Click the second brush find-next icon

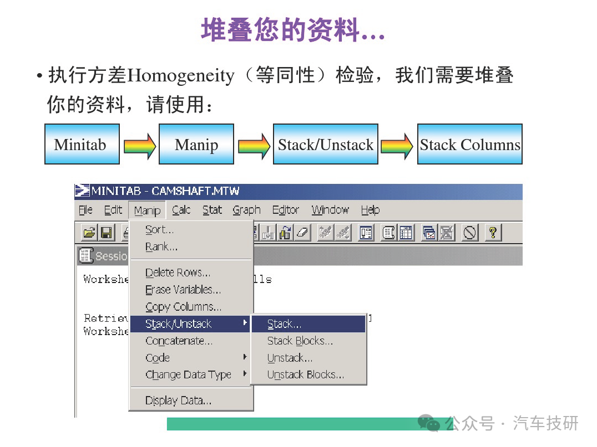343,232
